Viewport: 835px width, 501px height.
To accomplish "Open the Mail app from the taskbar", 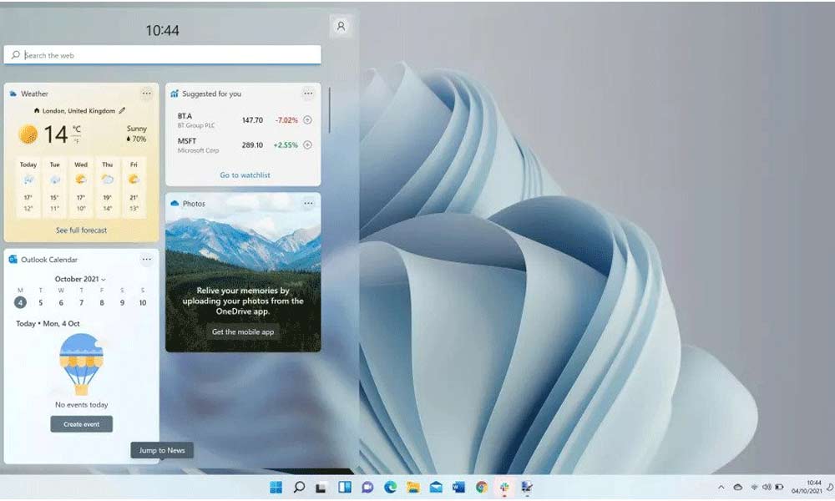I will tap(436, 485).
